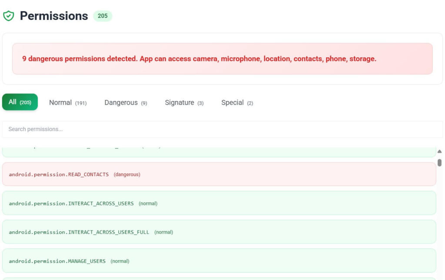Switch to the Normal permissions tab
This screenshot has width=445, height=280.
pyautogui.click(x=67, y=102)
